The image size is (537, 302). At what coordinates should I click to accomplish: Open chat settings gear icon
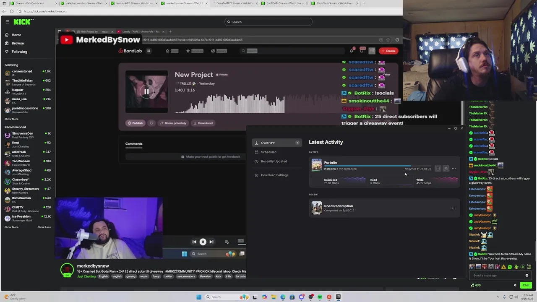point(515,285)
